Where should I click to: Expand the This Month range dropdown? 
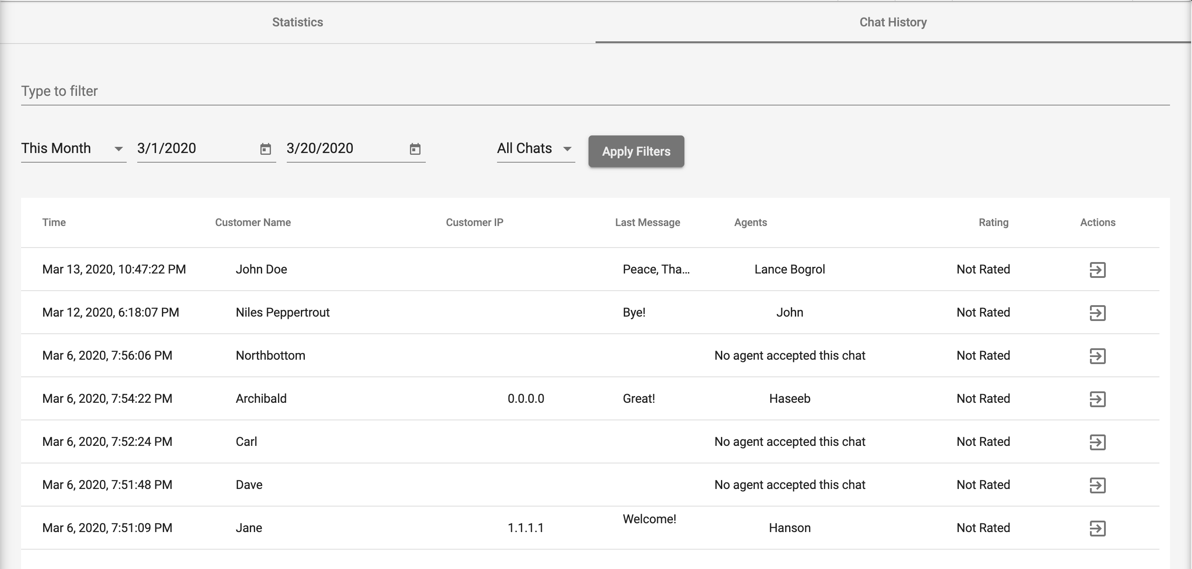click(73, 149)
